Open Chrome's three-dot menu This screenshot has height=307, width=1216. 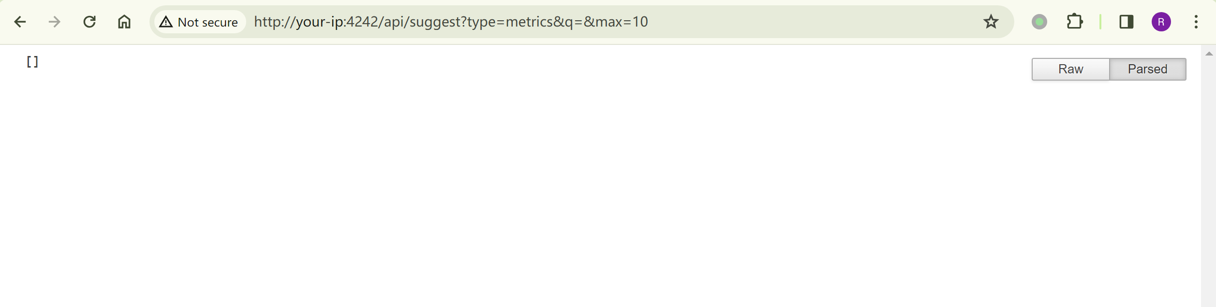click(1196, 22)
